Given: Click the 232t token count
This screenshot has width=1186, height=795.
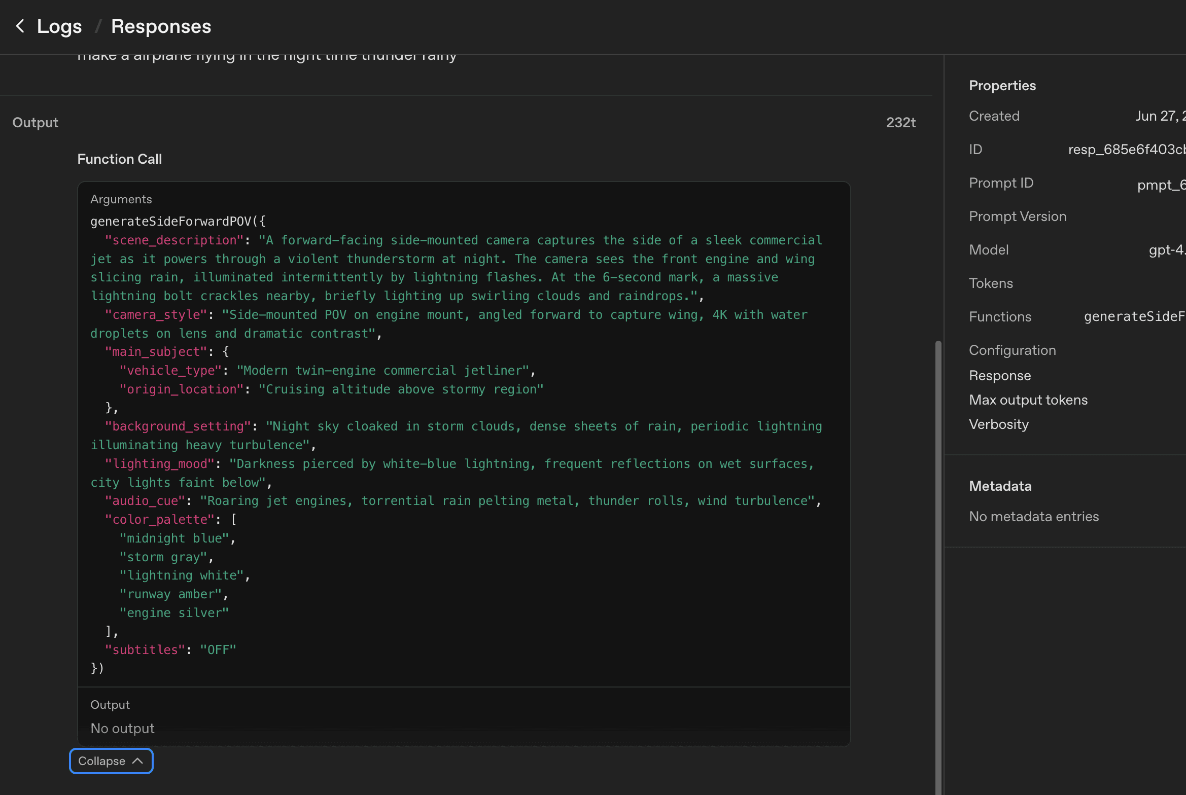Looking at the screenshot, I should (900, 123).
